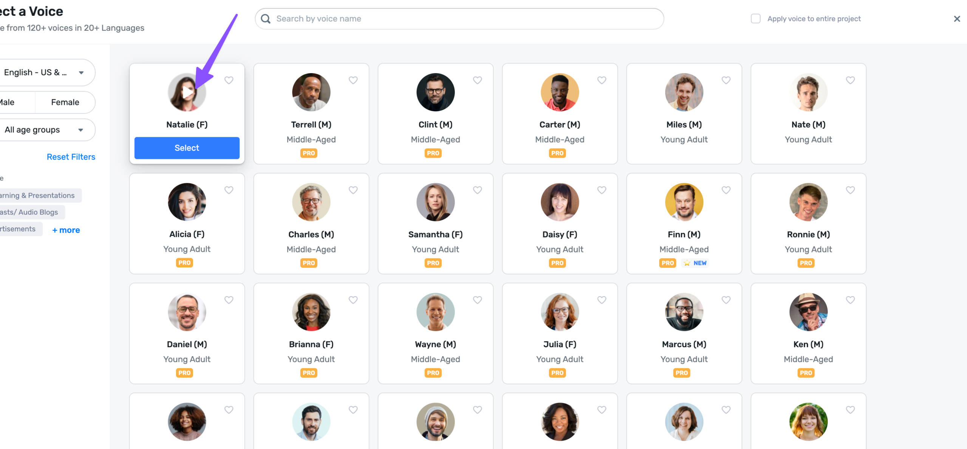Click heart icon on Ken's card
Viewport: 967px width, 449px height.
[850, 300]
